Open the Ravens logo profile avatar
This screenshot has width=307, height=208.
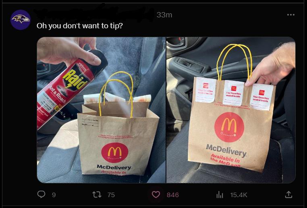pos(21,20)
